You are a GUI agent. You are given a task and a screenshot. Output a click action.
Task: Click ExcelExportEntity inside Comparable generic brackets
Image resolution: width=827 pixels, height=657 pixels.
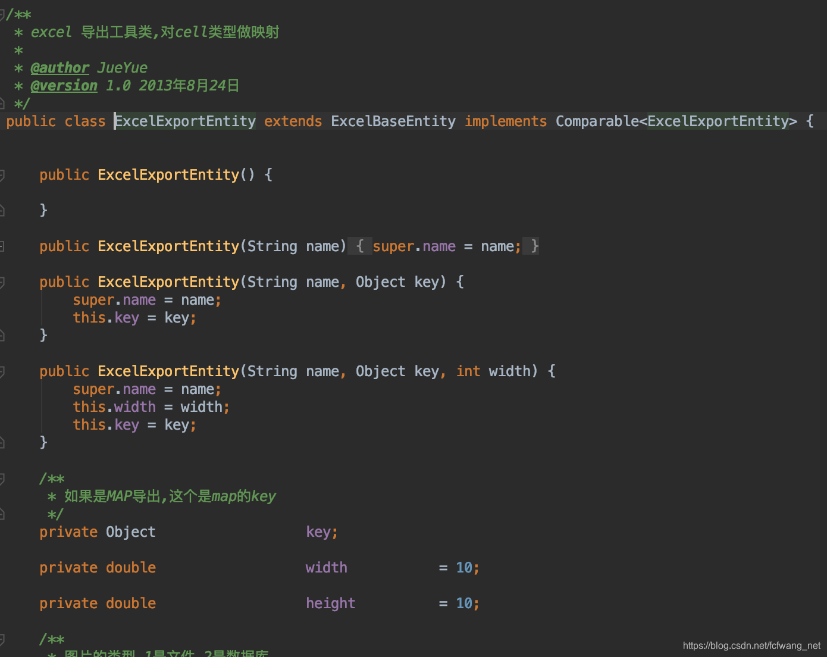pos(718,121)
